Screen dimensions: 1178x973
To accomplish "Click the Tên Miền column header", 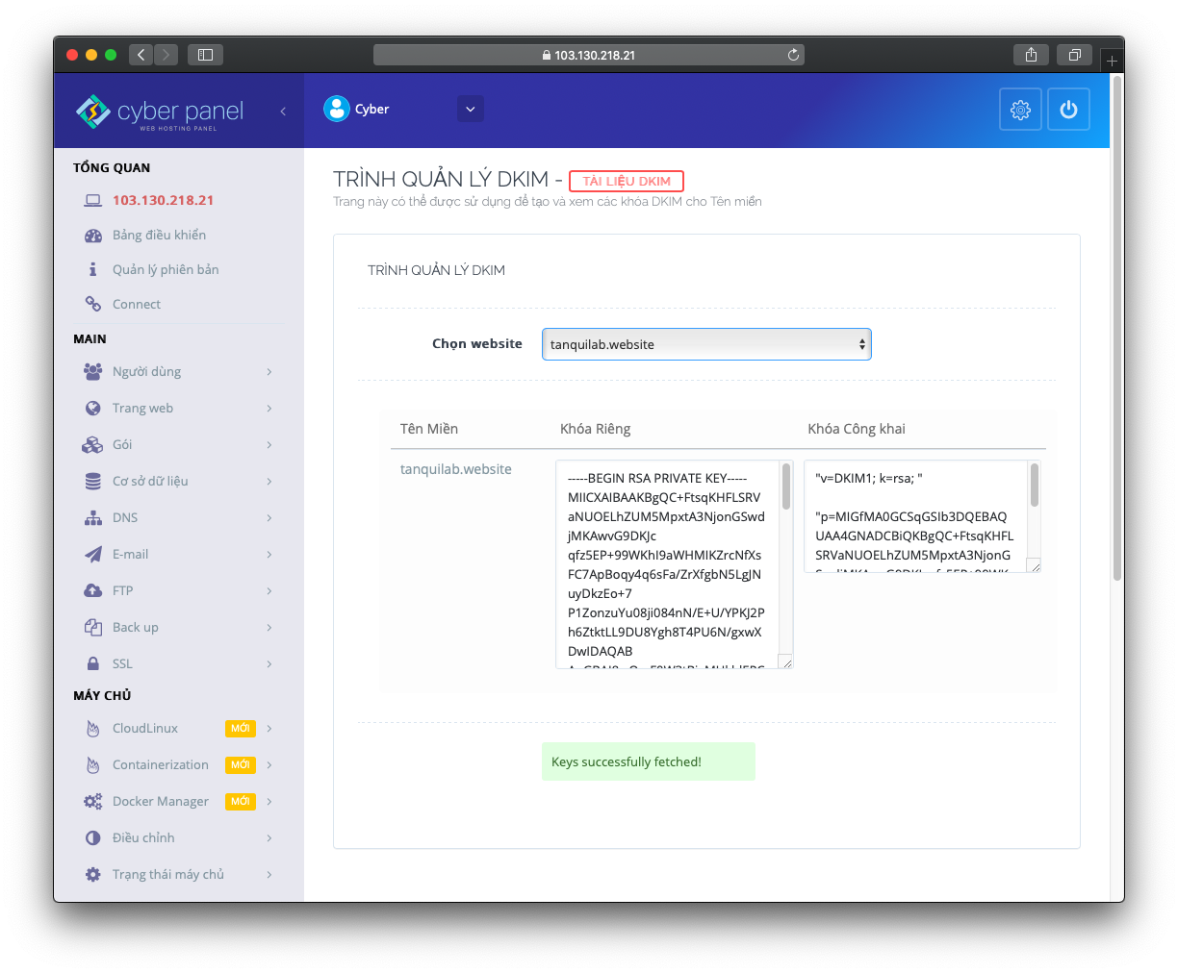I will coord(429,429).
